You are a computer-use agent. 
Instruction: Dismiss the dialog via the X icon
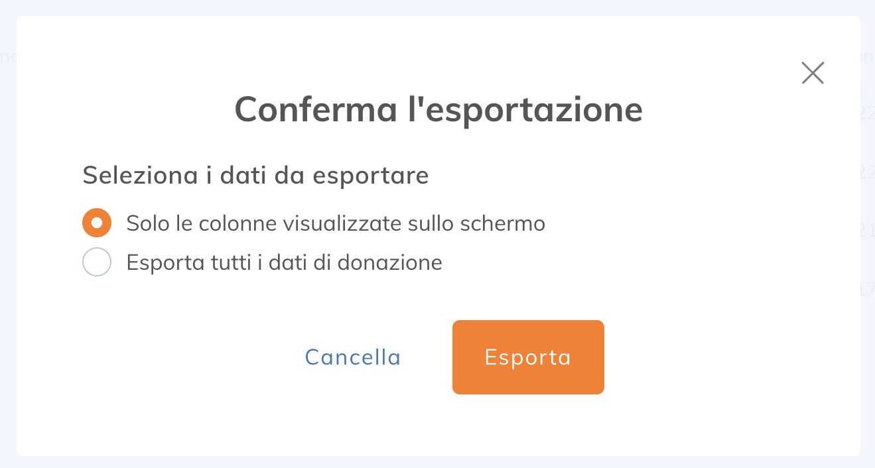point(812,73)
